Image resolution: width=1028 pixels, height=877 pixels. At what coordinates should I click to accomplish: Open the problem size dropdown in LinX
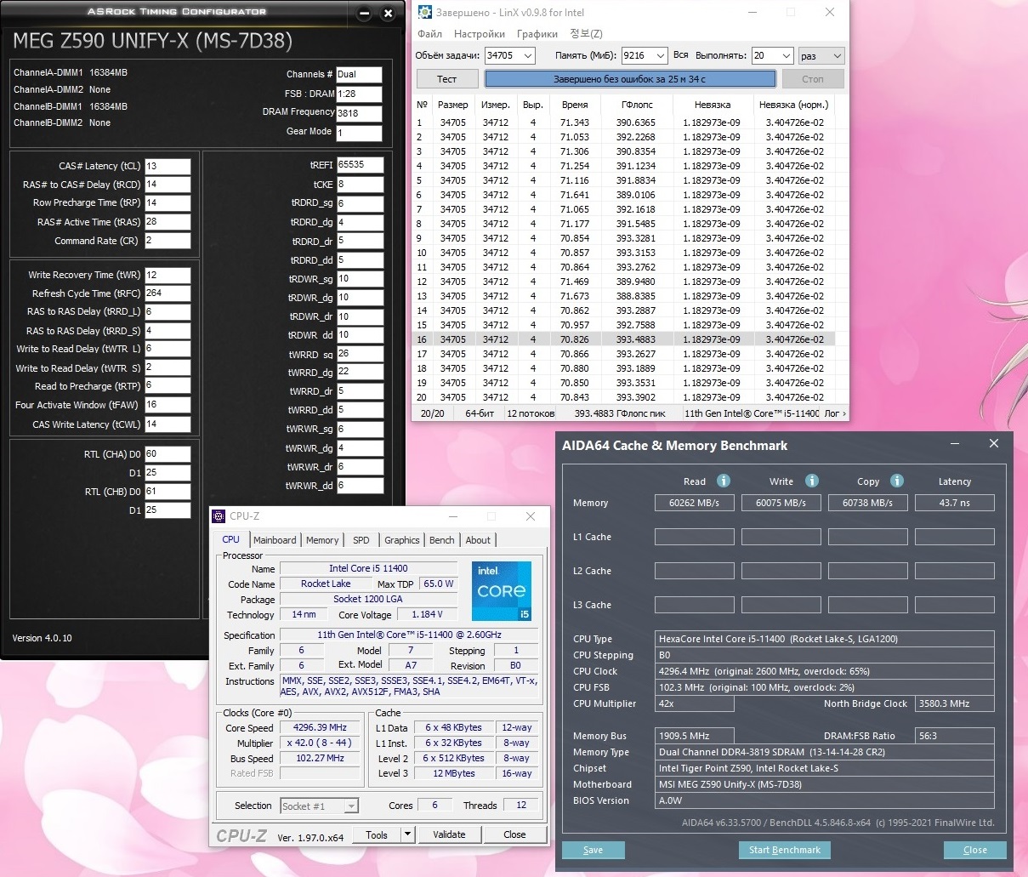[528, 55]
